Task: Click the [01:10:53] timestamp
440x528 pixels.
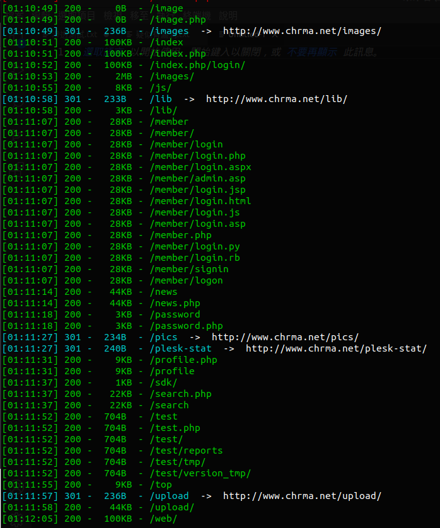Action: (30, 76)
